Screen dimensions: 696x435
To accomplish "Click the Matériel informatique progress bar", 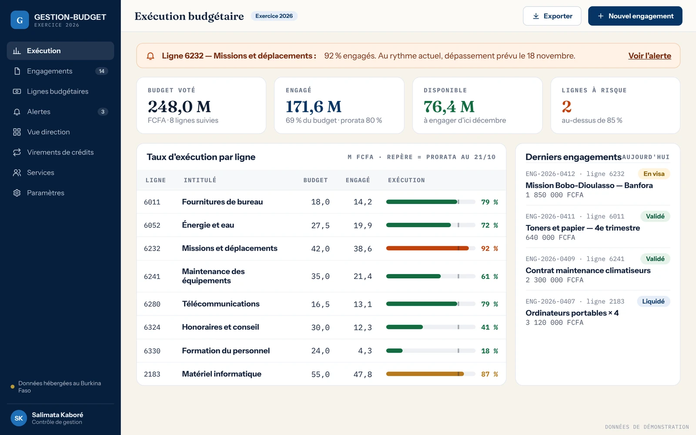I will pyautogui.click(x=431, y=374).
